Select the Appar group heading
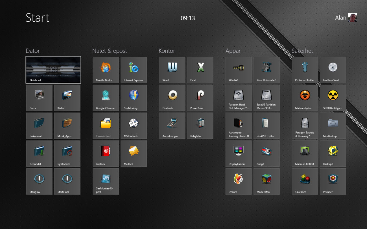Viewport: 367px width, 229px height. pyautogui.click(x=233, y=51)
